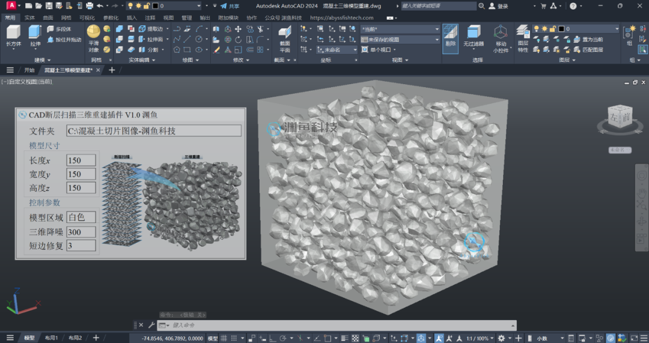
Task: Click the layer color swatch in 图层 panel
Action: 561,29
